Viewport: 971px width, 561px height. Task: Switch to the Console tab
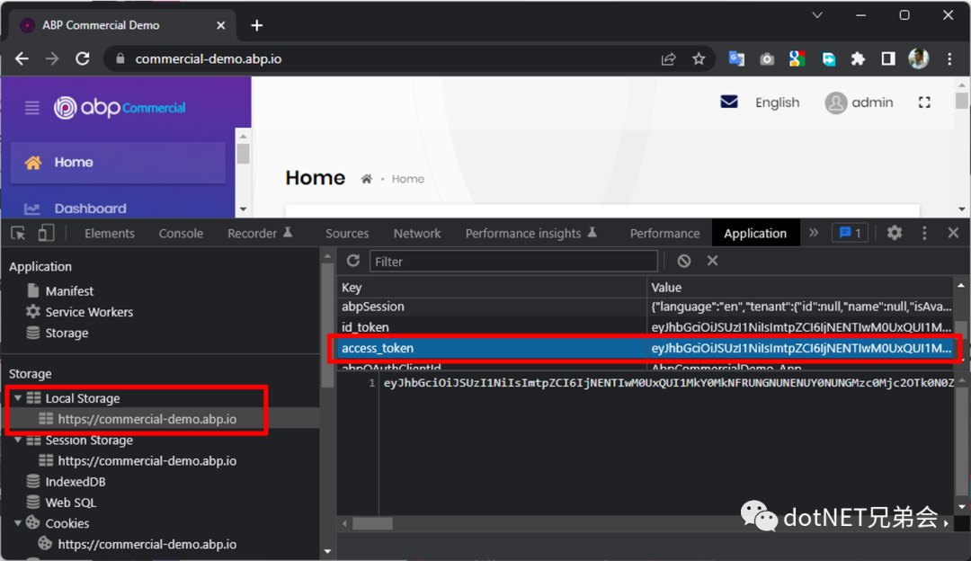click(x=181, y=234)
